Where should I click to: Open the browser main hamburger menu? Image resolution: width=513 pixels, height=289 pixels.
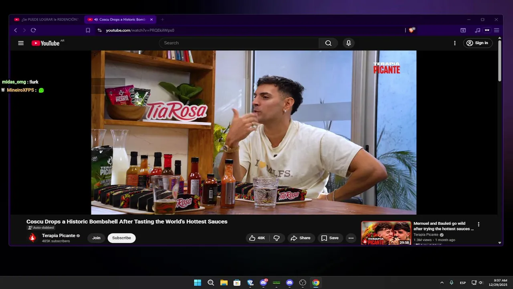coord(496,30)
